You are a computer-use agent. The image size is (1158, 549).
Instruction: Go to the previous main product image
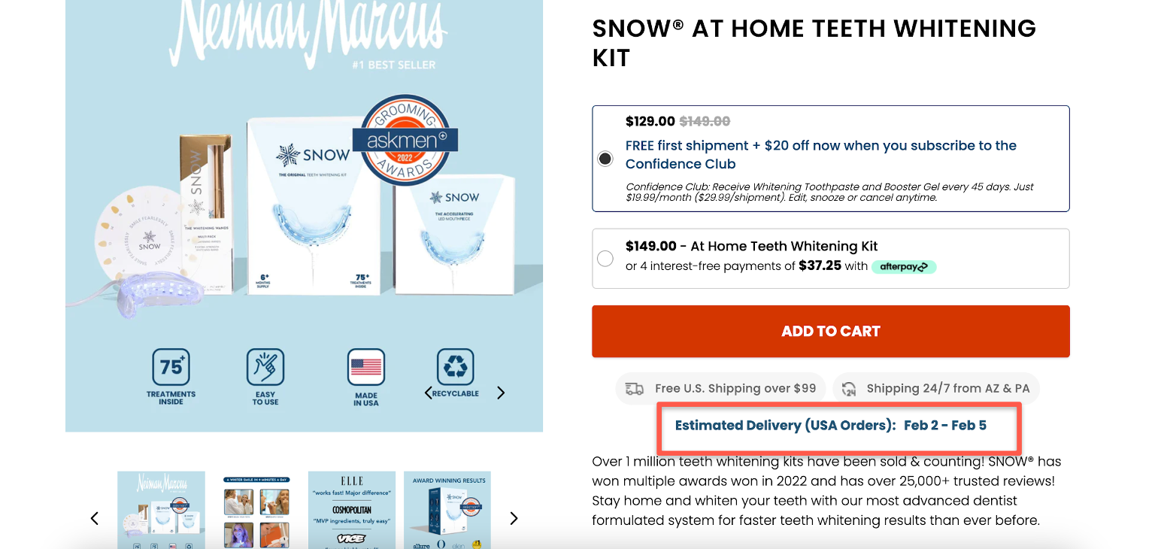click(429, 393)
